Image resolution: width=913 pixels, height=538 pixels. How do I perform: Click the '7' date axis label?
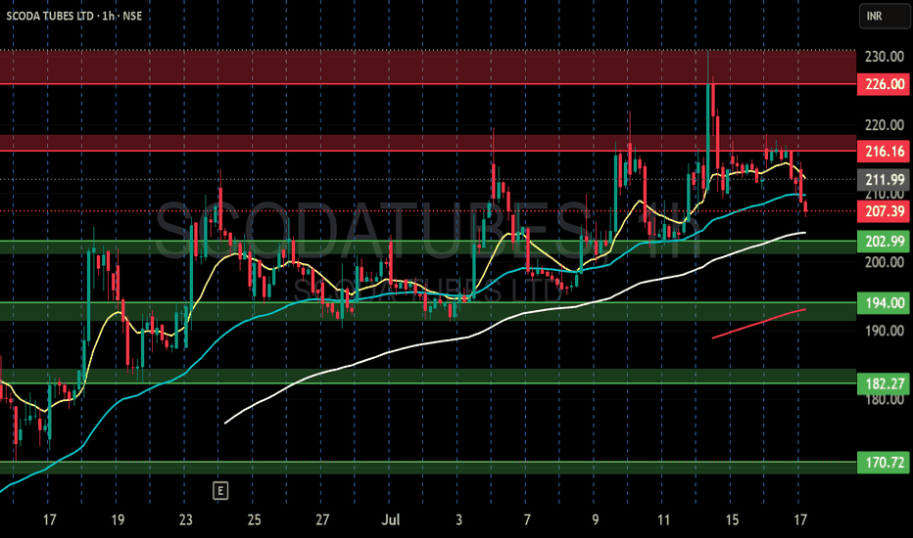click(x=527, y=519)
